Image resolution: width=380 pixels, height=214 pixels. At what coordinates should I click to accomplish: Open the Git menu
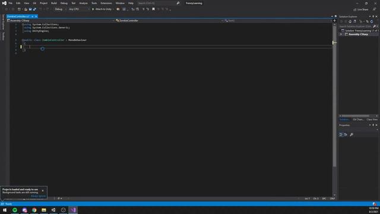(x=34, y=3)
